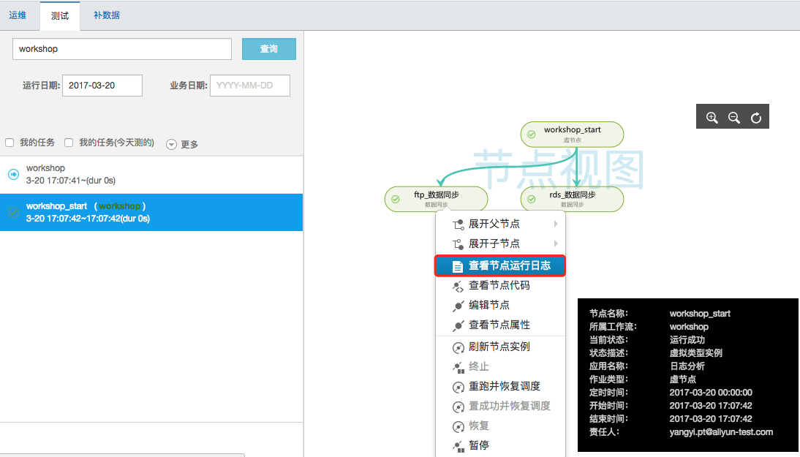Select 重跑并恢复调度 menu entry
Viewport: 800px width, 457px height.
click(500, 387)
